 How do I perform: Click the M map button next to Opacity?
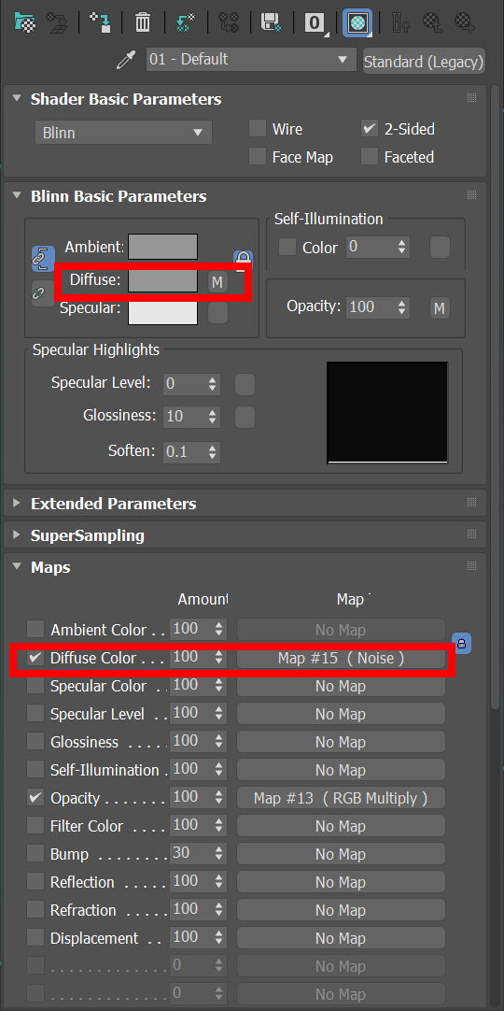point(440,308)
